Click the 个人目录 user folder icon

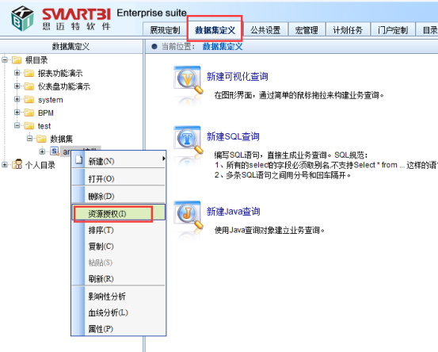(17, 164)
